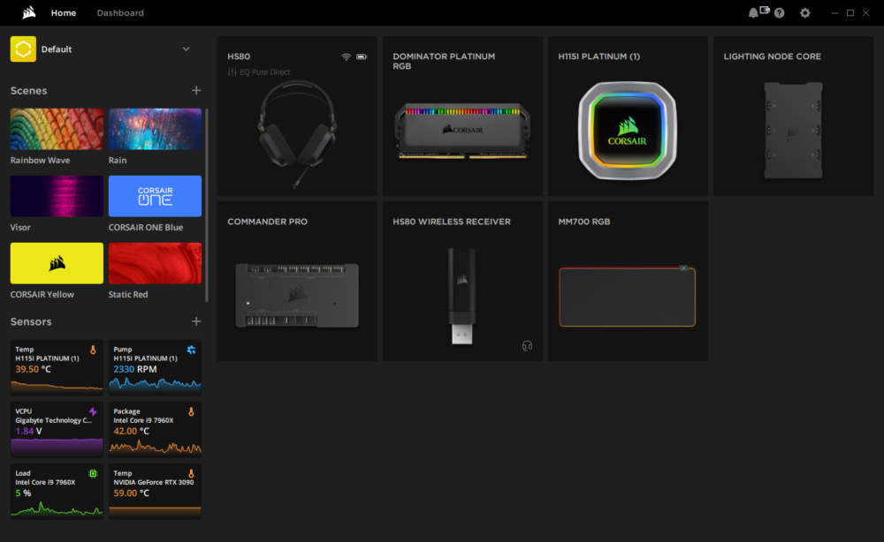The image size is (884, 542).
Task: Open the HS80 Wireless Receiver tile
Action: (x=462, y=282)
